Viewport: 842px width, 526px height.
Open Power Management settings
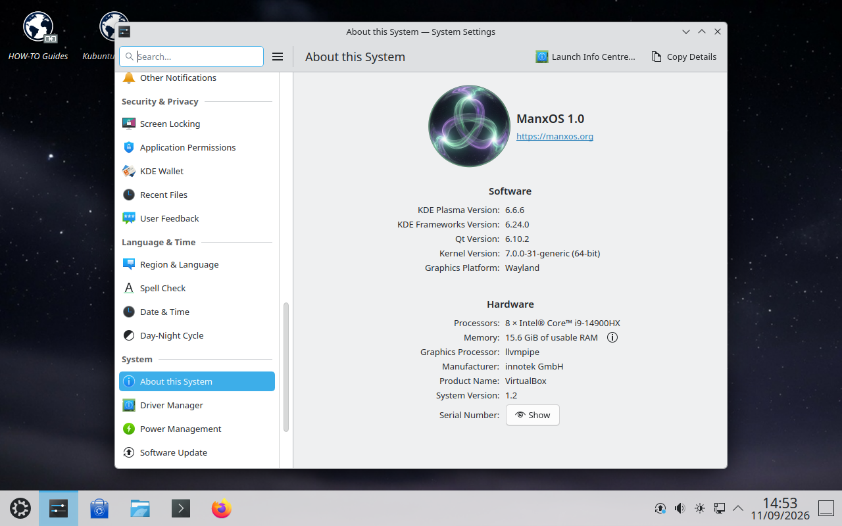coord(197,429)
